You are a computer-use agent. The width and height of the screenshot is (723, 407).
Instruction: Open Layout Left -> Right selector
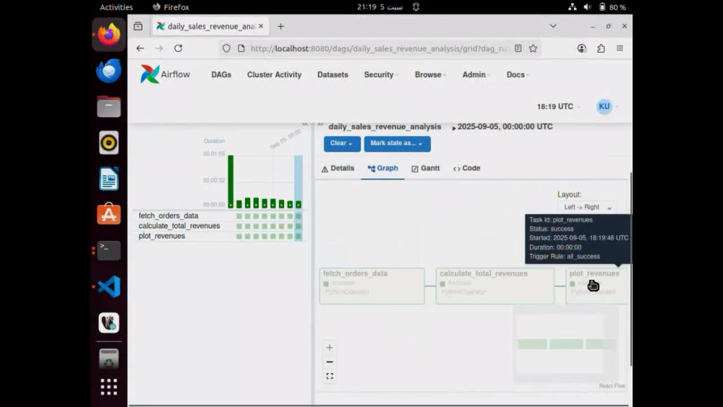(587, 207)
